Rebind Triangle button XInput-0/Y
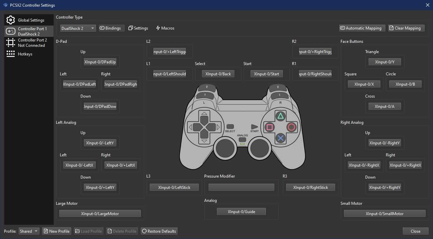 [385, 62]
